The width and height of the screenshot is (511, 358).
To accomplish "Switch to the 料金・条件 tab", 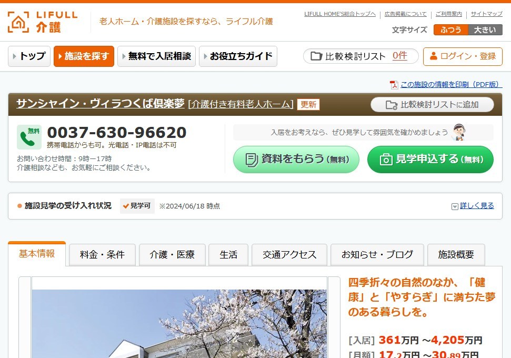I will pyautogui.click(x=102, y=255).
